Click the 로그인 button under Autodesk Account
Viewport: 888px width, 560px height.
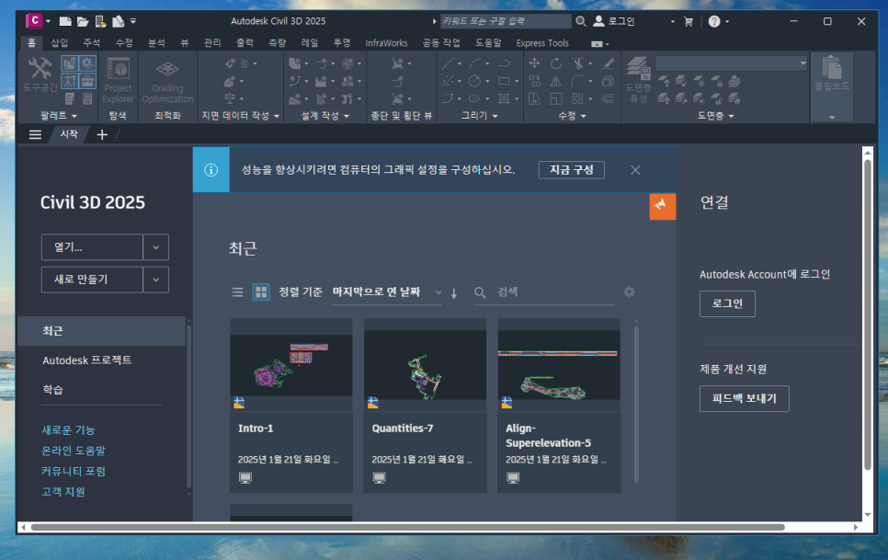tap(727, 303)
